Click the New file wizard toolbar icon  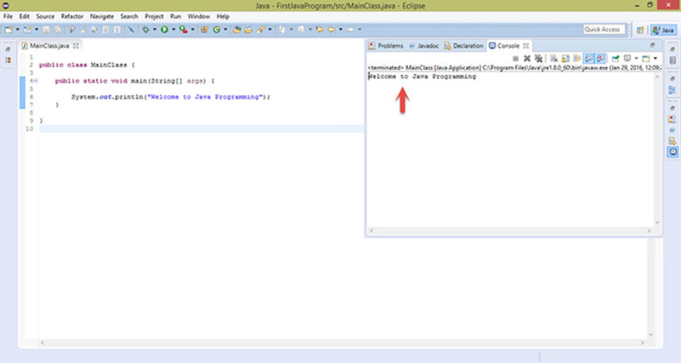[x=8, y=29]
